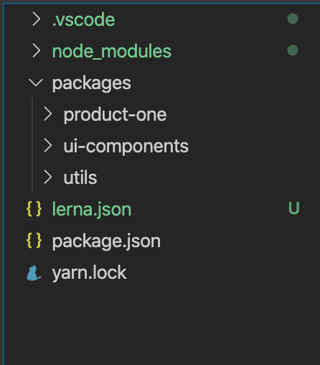This screenshot has width=320, height=365.
Task: Expand the ui-components folder chevron
Action: (x=48, y=146)
